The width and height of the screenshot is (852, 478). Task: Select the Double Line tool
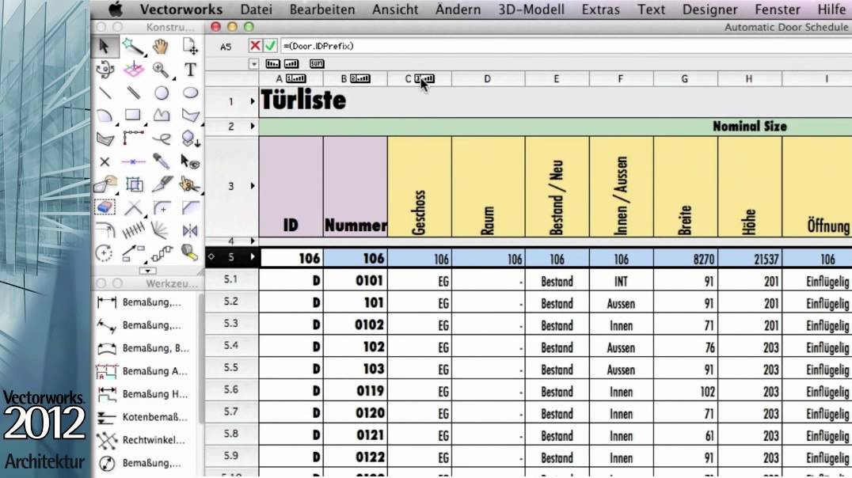(x=132, y=93)
